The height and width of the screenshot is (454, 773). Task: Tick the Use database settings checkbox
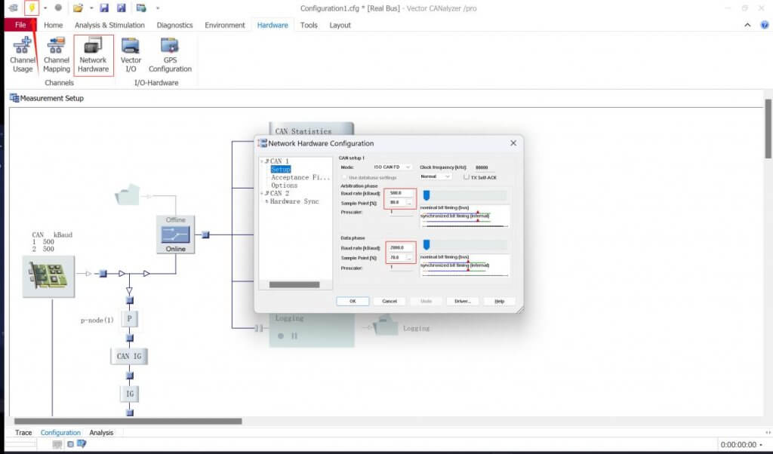pyautogui.click(x=344, y=176)
